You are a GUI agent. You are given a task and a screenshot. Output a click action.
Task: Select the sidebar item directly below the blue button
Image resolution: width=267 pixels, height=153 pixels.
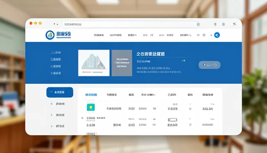[58, 104]
